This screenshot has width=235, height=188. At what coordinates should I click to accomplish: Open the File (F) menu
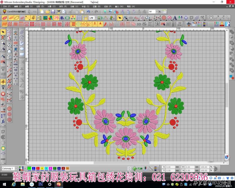[x=6, y=6]
